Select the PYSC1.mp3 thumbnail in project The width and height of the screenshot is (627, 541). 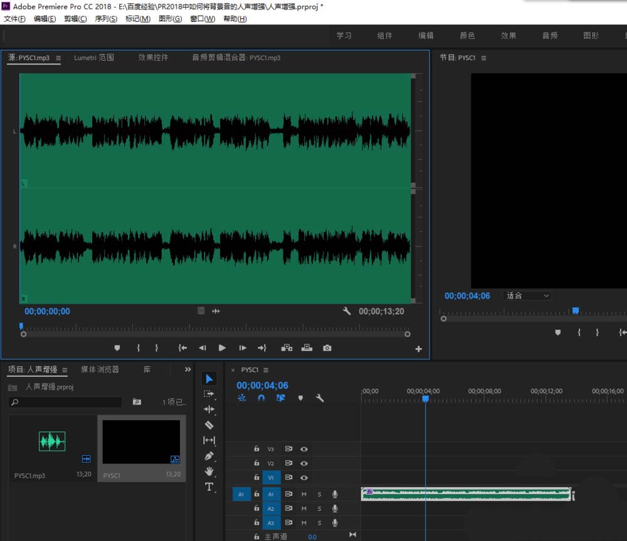tap(52, 442)
